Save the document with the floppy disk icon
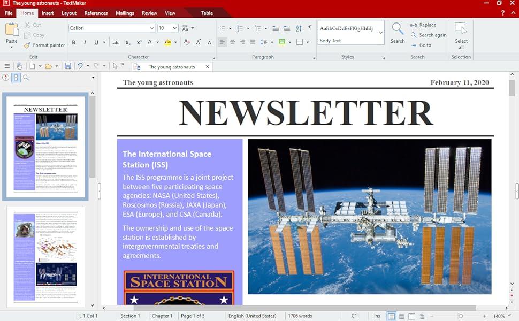Image resolution: width=519 pixels, height=321 pixels. (x=68, y=66)
